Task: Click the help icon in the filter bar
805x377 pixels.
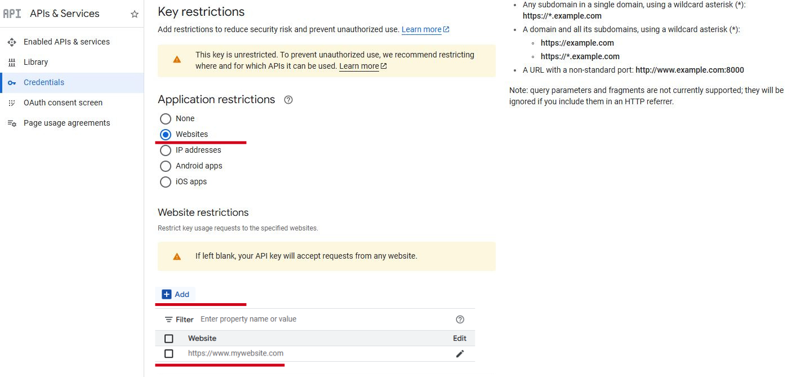Action: [460, 320]
